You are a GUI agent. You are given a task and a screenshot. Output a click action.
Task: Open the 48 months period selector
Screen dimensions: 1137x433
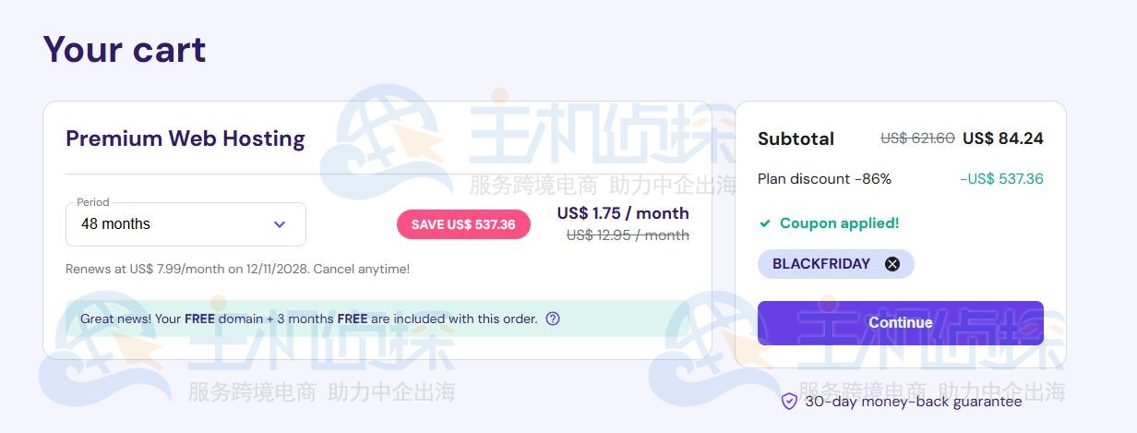[x=185, y=224]
